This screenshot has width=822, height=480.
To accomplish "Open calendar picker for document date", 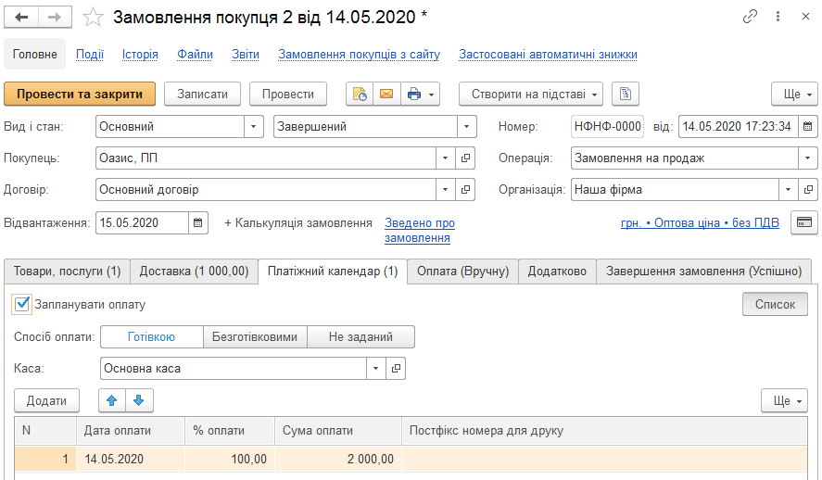I will (x=807, y=126).
